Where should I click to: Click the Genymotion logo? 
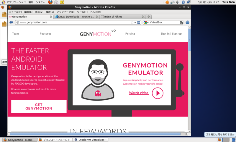point(98,33)
